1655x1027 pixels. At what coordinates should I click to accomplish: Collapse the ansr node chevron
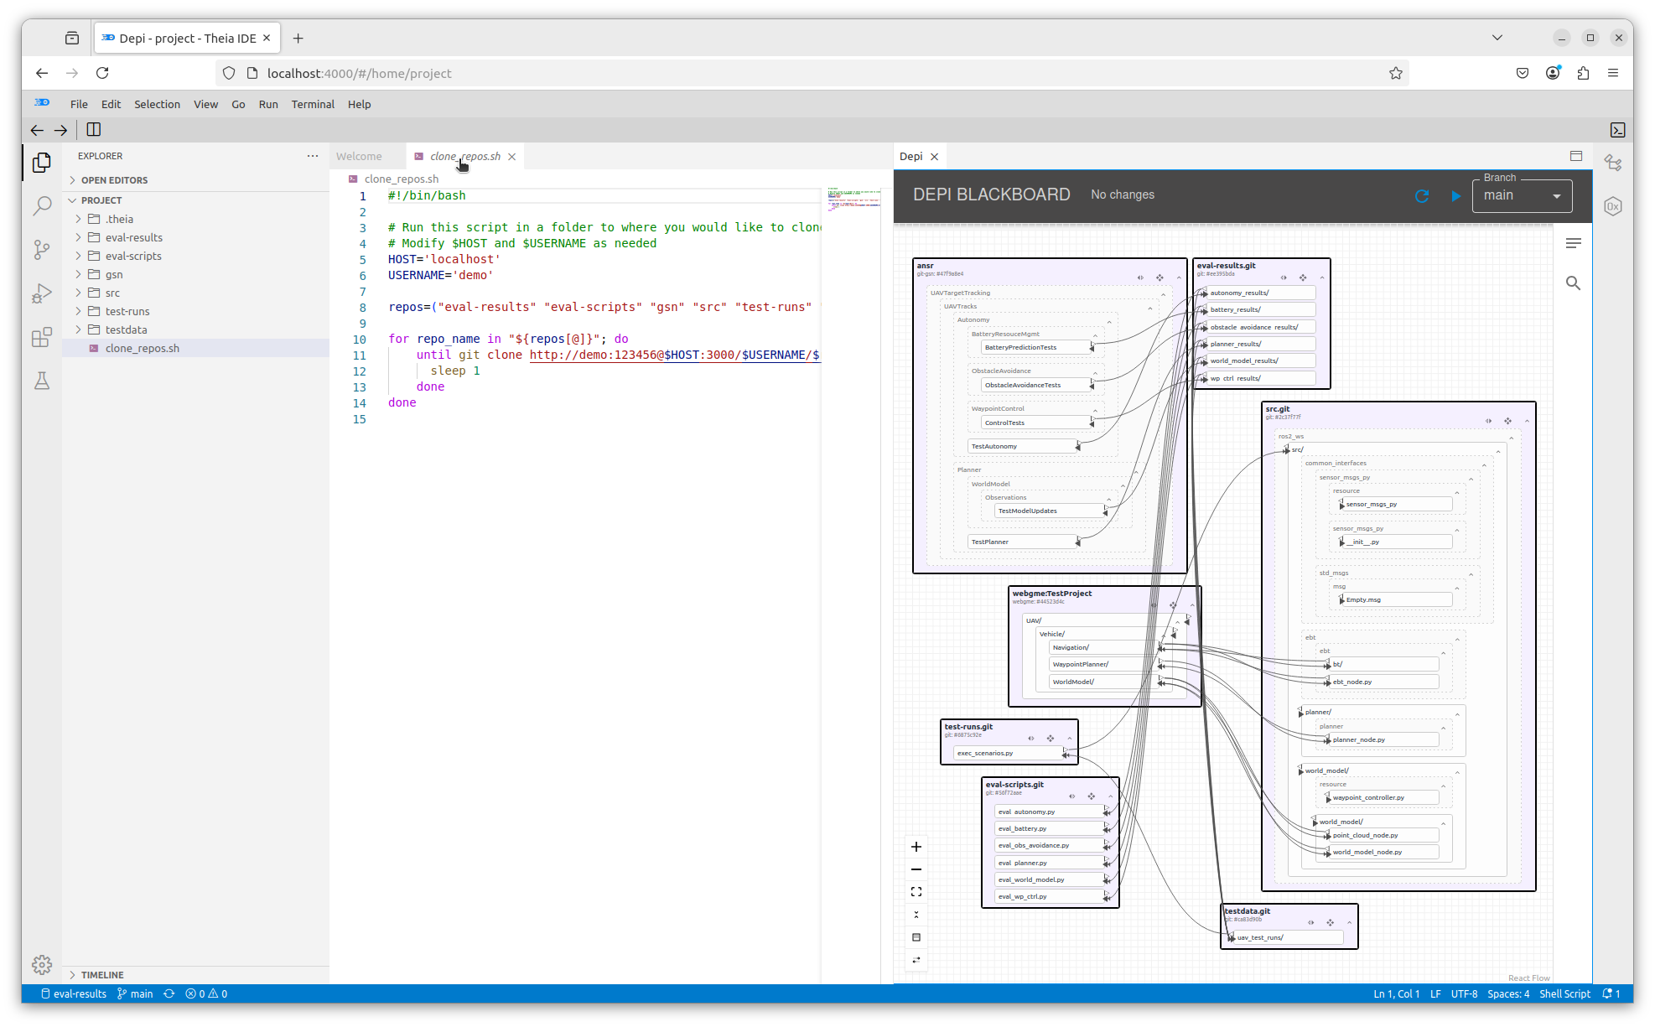(1179, 277)
